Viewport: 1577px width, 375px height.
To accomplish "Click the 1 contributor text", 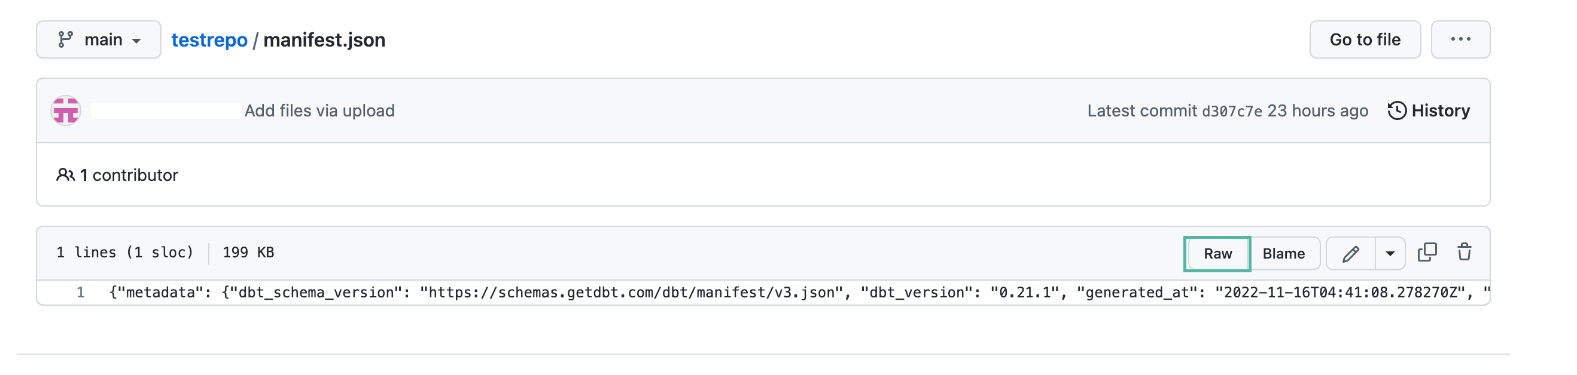I will tap(129, 176).
